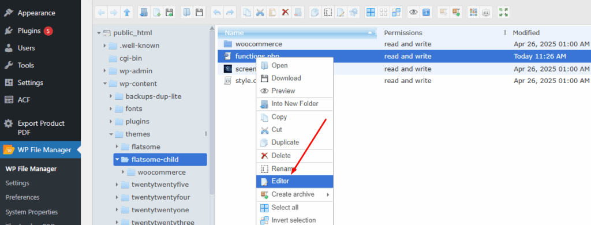The image size is (591, 225).
Task: Expand the .well-known folder arrow
Action: tap(105, 46)
